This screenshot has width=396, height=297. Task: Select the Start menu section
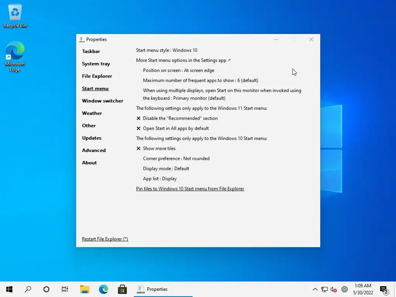pyautogui.click(x=95, y=89)
